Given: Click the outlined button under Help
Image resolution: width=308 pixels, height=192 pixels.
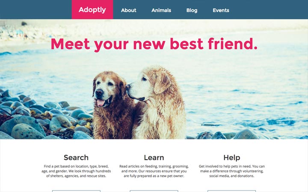Looking at the screenshot, I should click(x=231, y=191).
